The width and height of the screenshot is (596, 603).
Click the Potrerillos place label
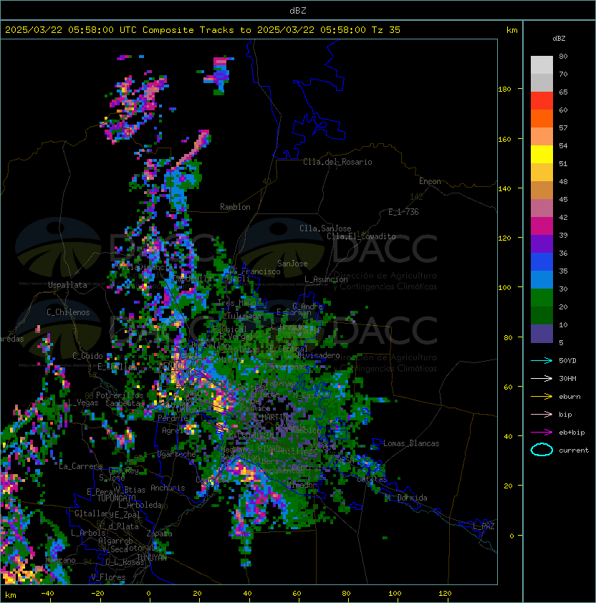[x=120, y=395]
